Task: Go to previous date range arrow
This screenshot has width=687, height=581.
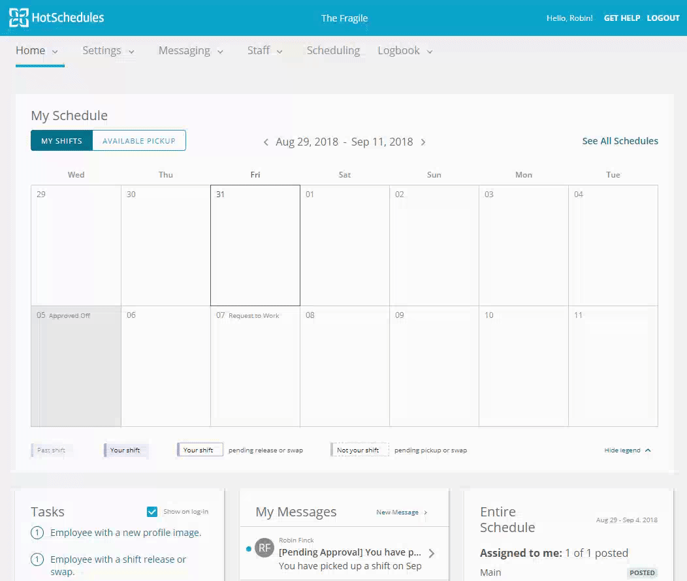Action: coord(266,142)
